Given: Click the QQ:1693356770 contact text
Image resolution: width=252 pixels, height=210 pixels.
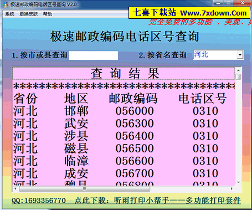Looking at the screenshot, I should pos(39,201).
